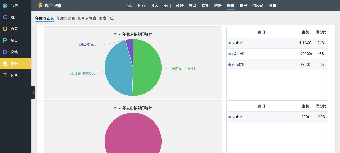Switch to 账号盈亏表 tab

(x=87, y=18)
